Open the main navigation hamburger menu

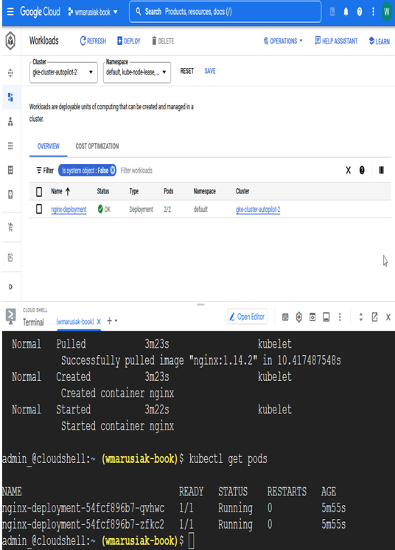click(10, 12)
